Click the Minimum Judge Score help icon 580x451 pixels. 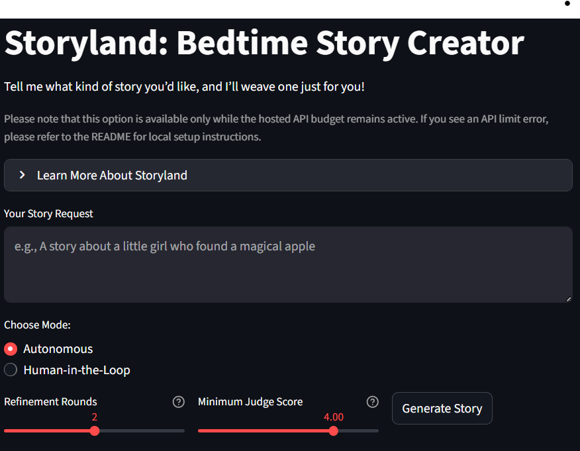[373, 402]
